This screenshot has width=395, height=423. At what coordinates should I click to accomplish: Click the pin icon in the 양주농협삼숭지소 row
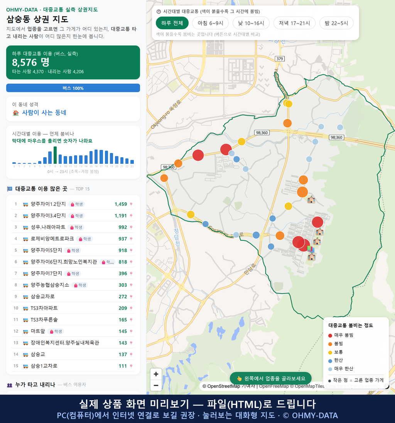click(131, 285)
